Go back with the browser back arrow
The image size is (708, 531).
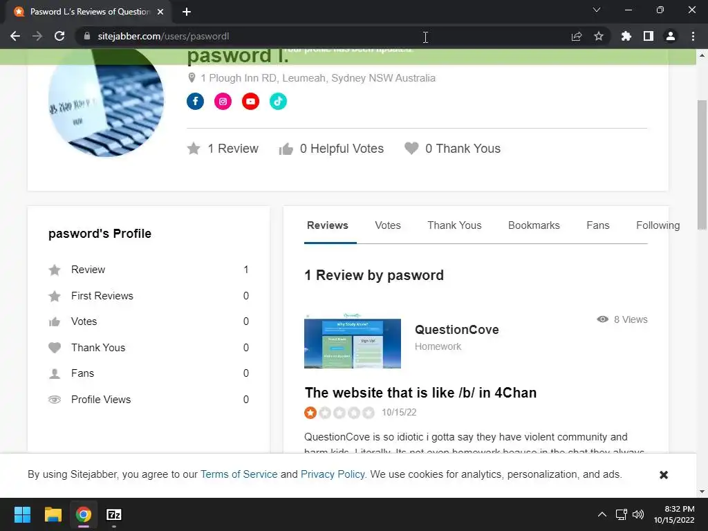(15, 36)
